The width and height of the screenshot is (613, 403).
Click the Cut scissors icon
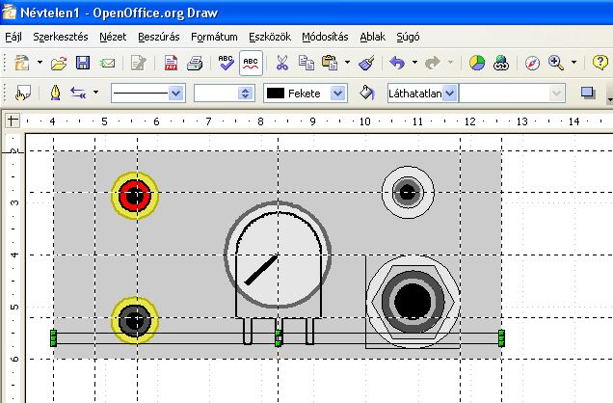point(281,63)
